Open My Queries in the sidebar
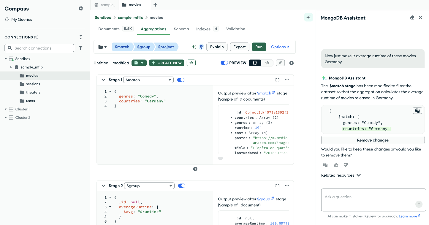The width and height of the screenshot is (429, 225). (x=18, y=19)
